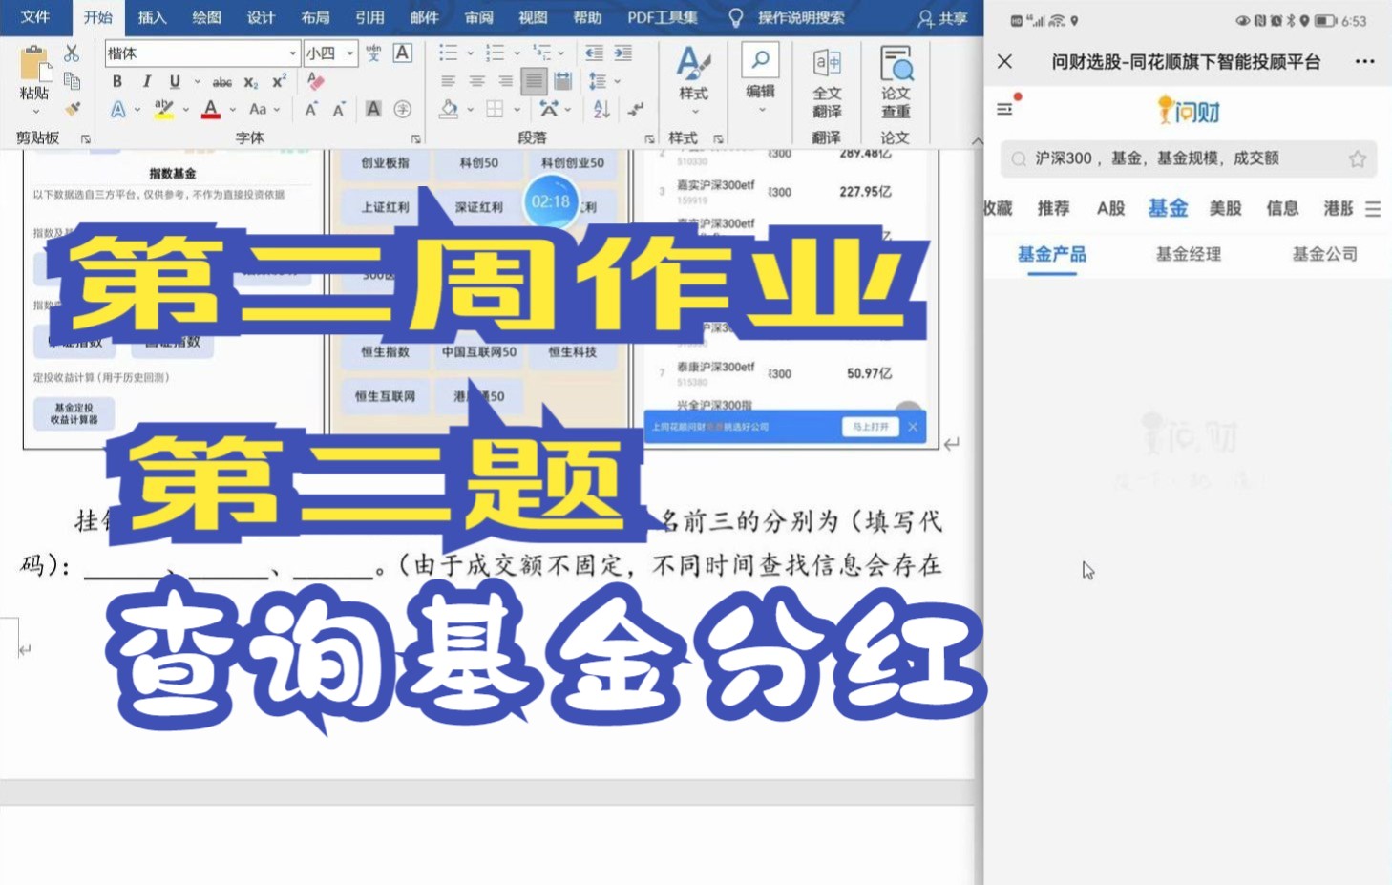Click the character border A icon
Image resolution: width=1392 pixels, height=885 pixels.
pyautogui.click(x=403, y=53)
